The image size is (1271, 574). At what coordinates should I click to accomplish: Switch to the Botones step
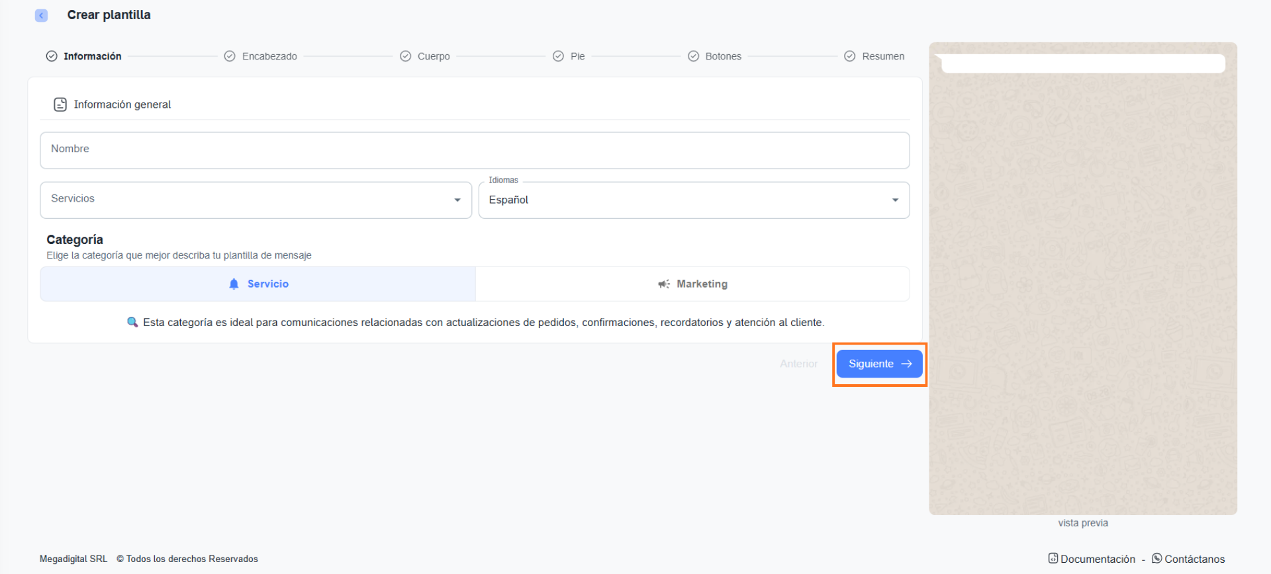723,56
